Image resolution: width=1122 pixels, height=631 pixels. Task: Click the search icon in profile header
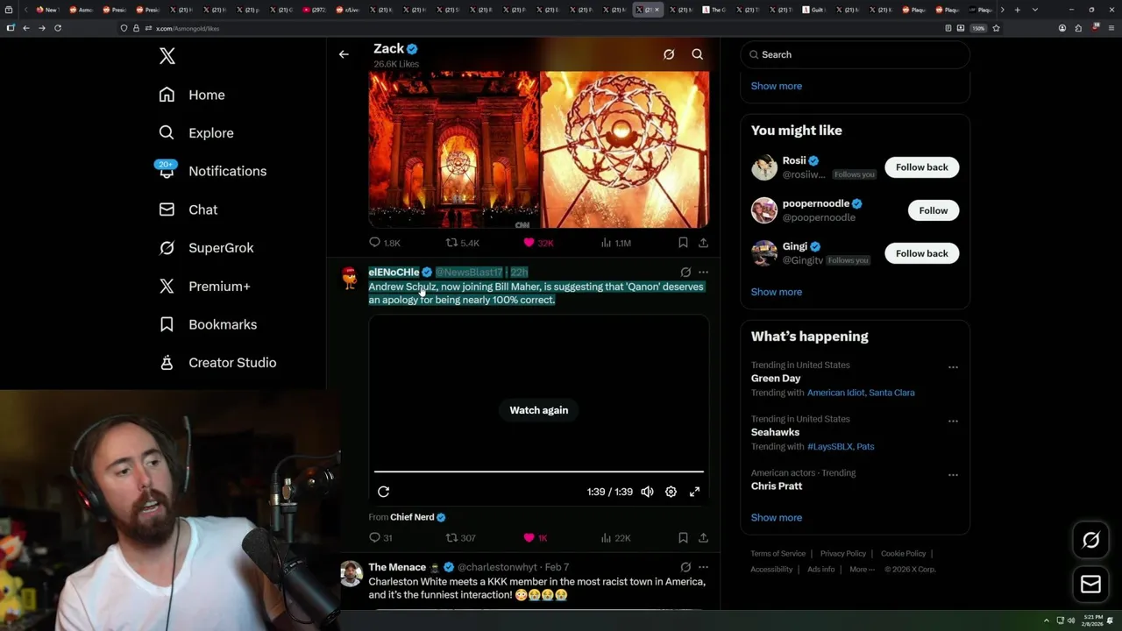[698, 54]
